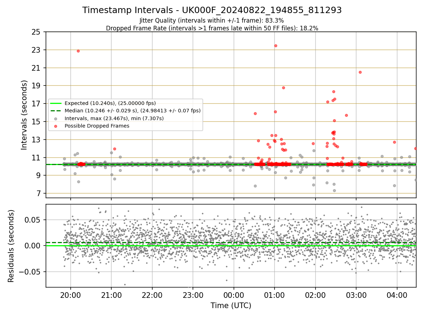This screenshot has height=318, width=424.
Task: Click the red outlier point near 20:10 at 23 seconds
Action: [78, 51]
